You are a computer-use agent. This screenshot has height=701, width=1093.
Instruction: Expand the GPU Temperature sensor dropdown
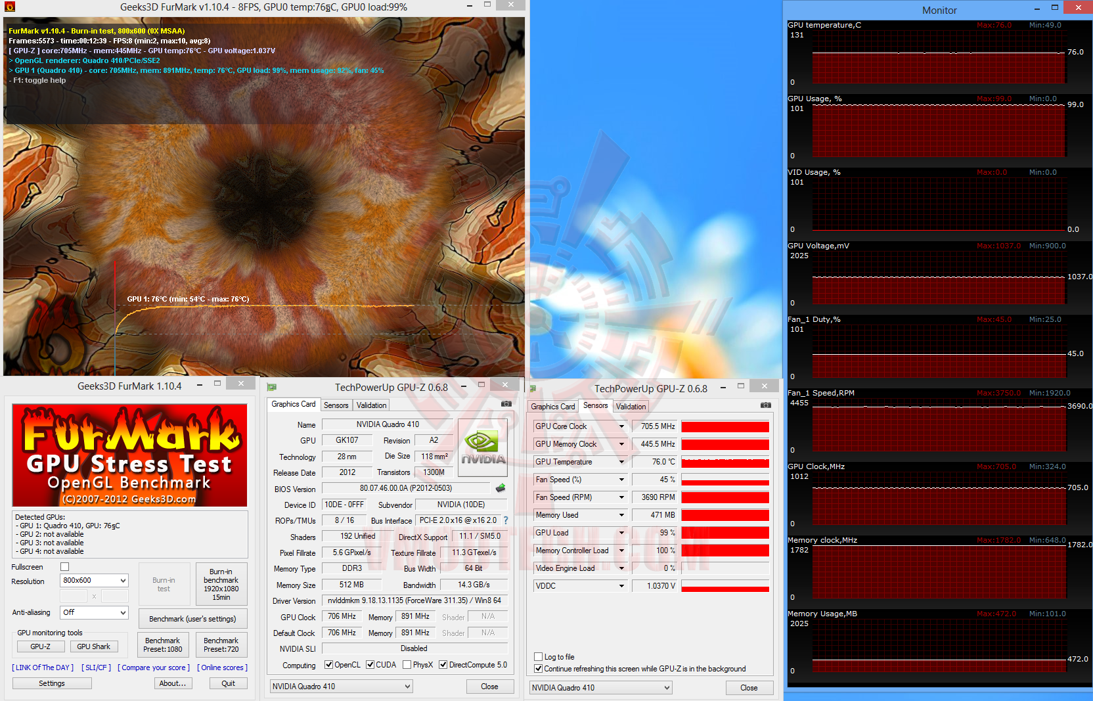tap(621, 462)
